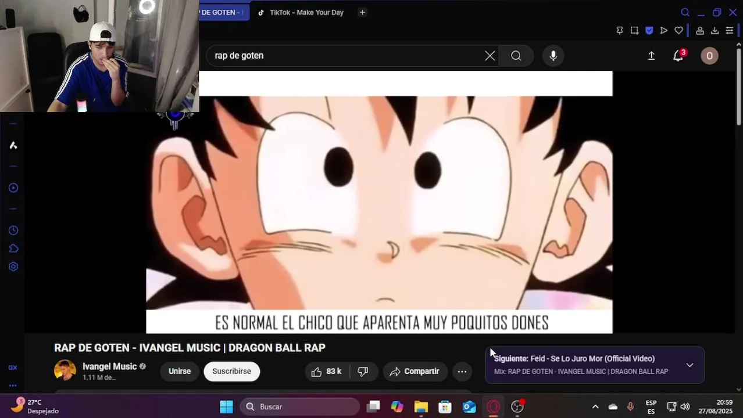Click the scrollbar up arrow
743x418 pixels.
(739, 45)
